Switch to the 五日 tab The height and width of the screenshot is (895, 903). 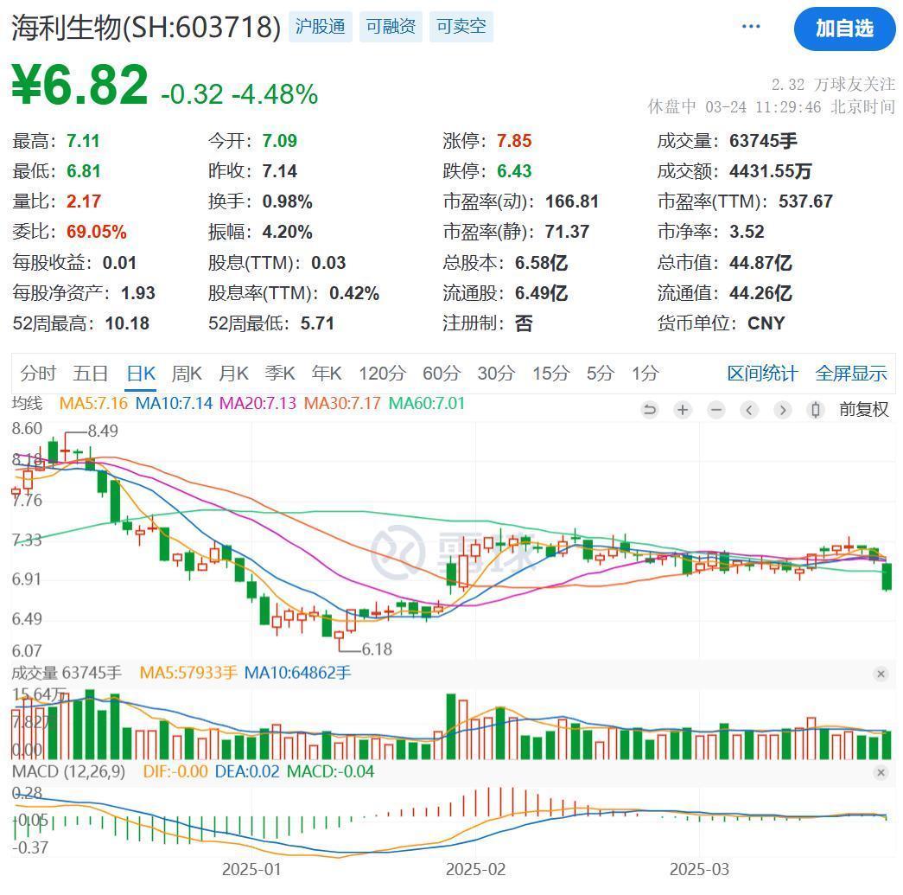(91, 374)
